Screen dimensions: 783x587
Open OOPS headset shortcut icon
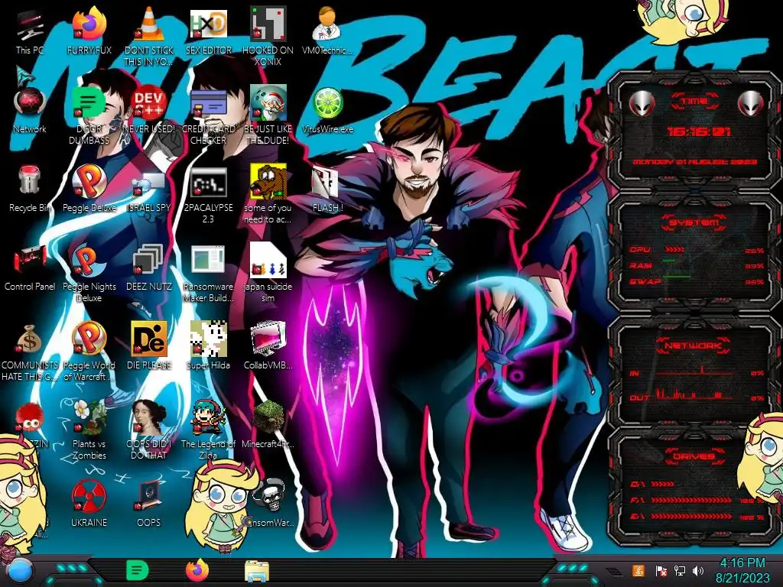(x=149, y=496)
